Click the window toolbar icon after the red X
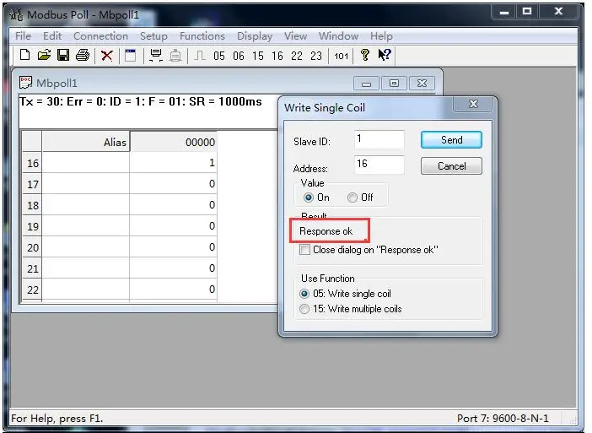 pyautogui.click(x=131, y=56)
